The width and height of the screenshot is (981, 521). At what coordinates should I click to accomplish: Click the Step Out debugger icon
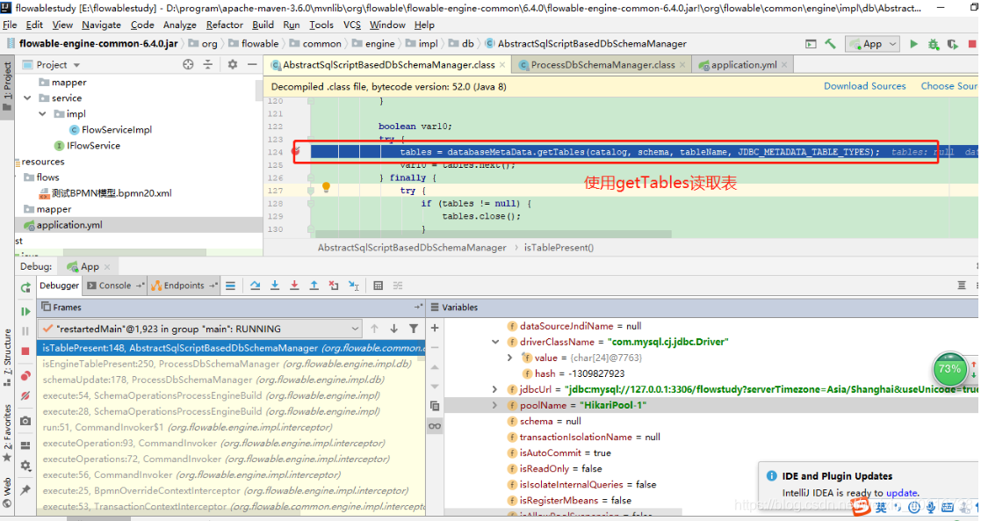point(314,286)
